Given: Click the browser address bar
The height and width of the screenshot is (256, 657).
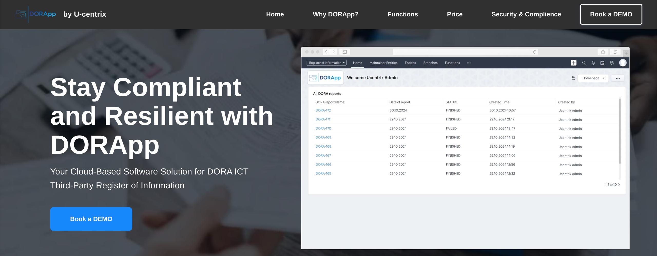Looking at the screenshot, I should (462, 52).
